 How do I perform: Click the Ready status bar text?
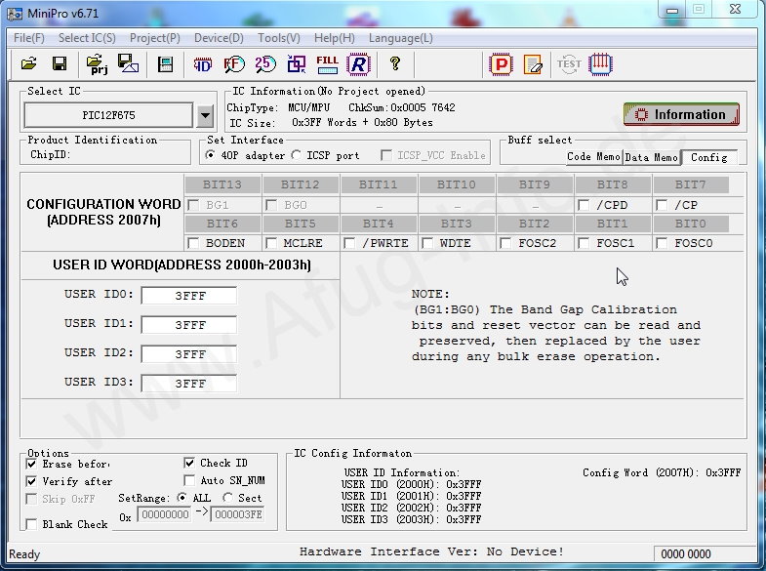coord(24,554)
